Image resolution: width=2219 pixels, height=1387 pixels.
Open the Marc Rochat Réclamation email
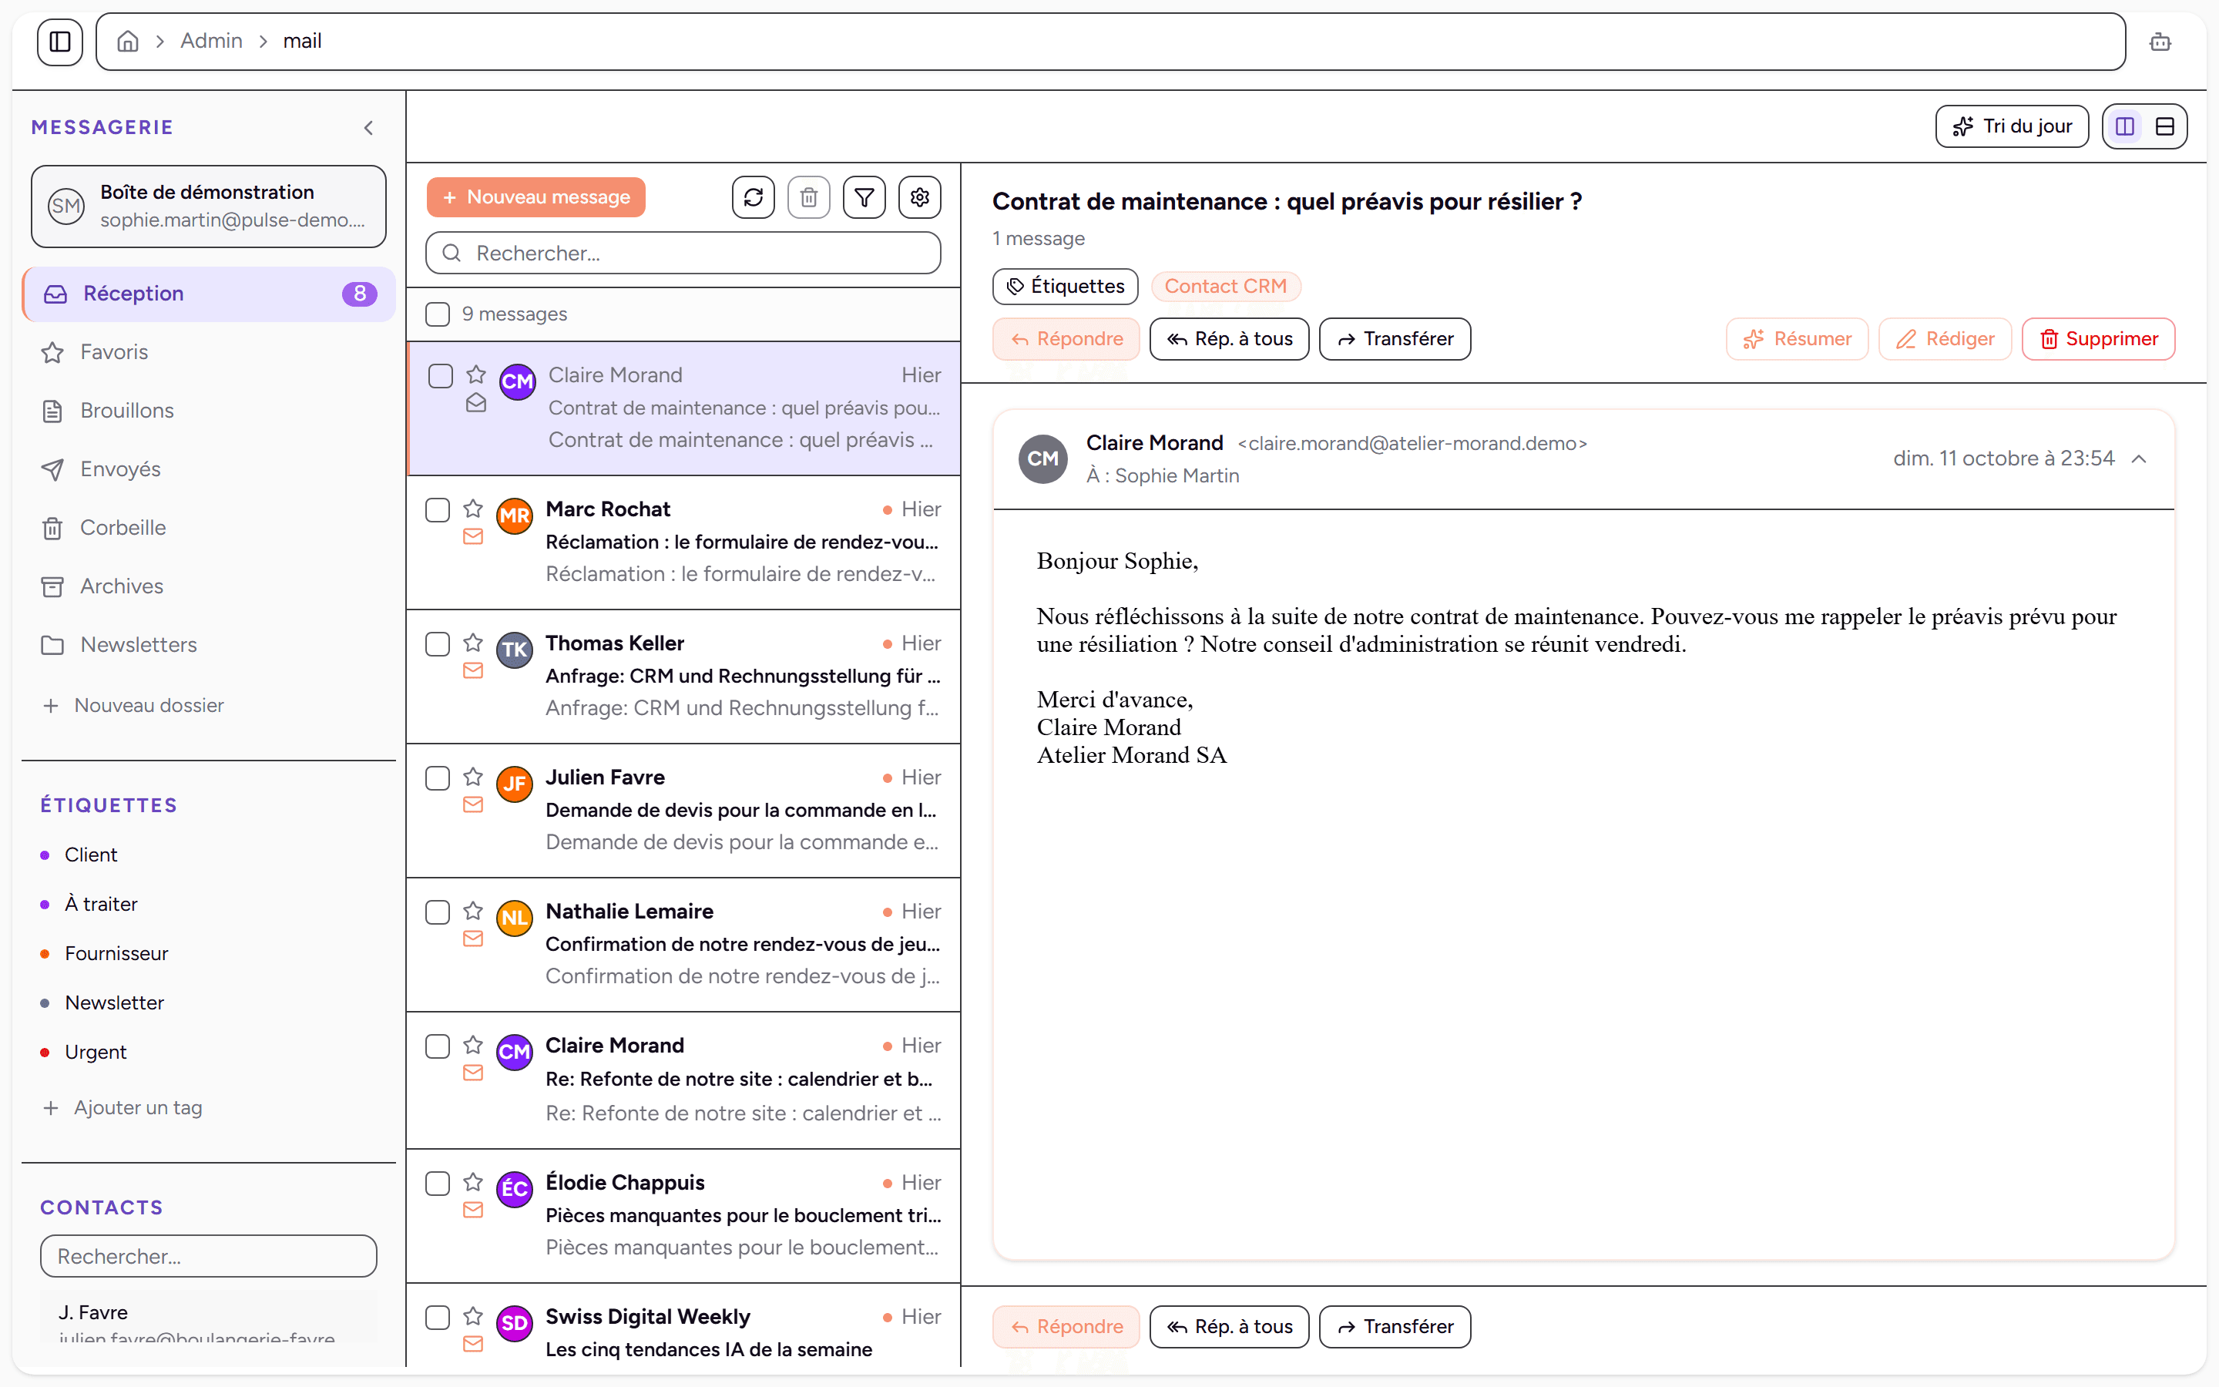point(684,542)
